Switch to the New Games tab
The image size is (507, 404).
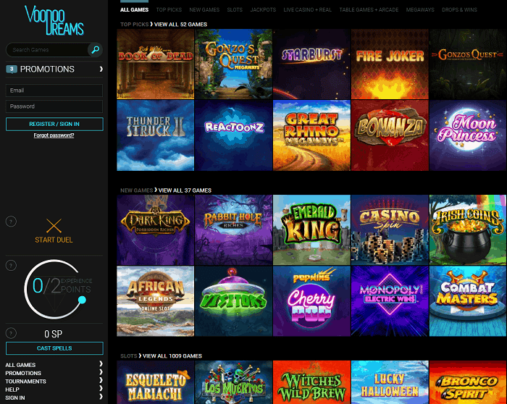(204, 9)
